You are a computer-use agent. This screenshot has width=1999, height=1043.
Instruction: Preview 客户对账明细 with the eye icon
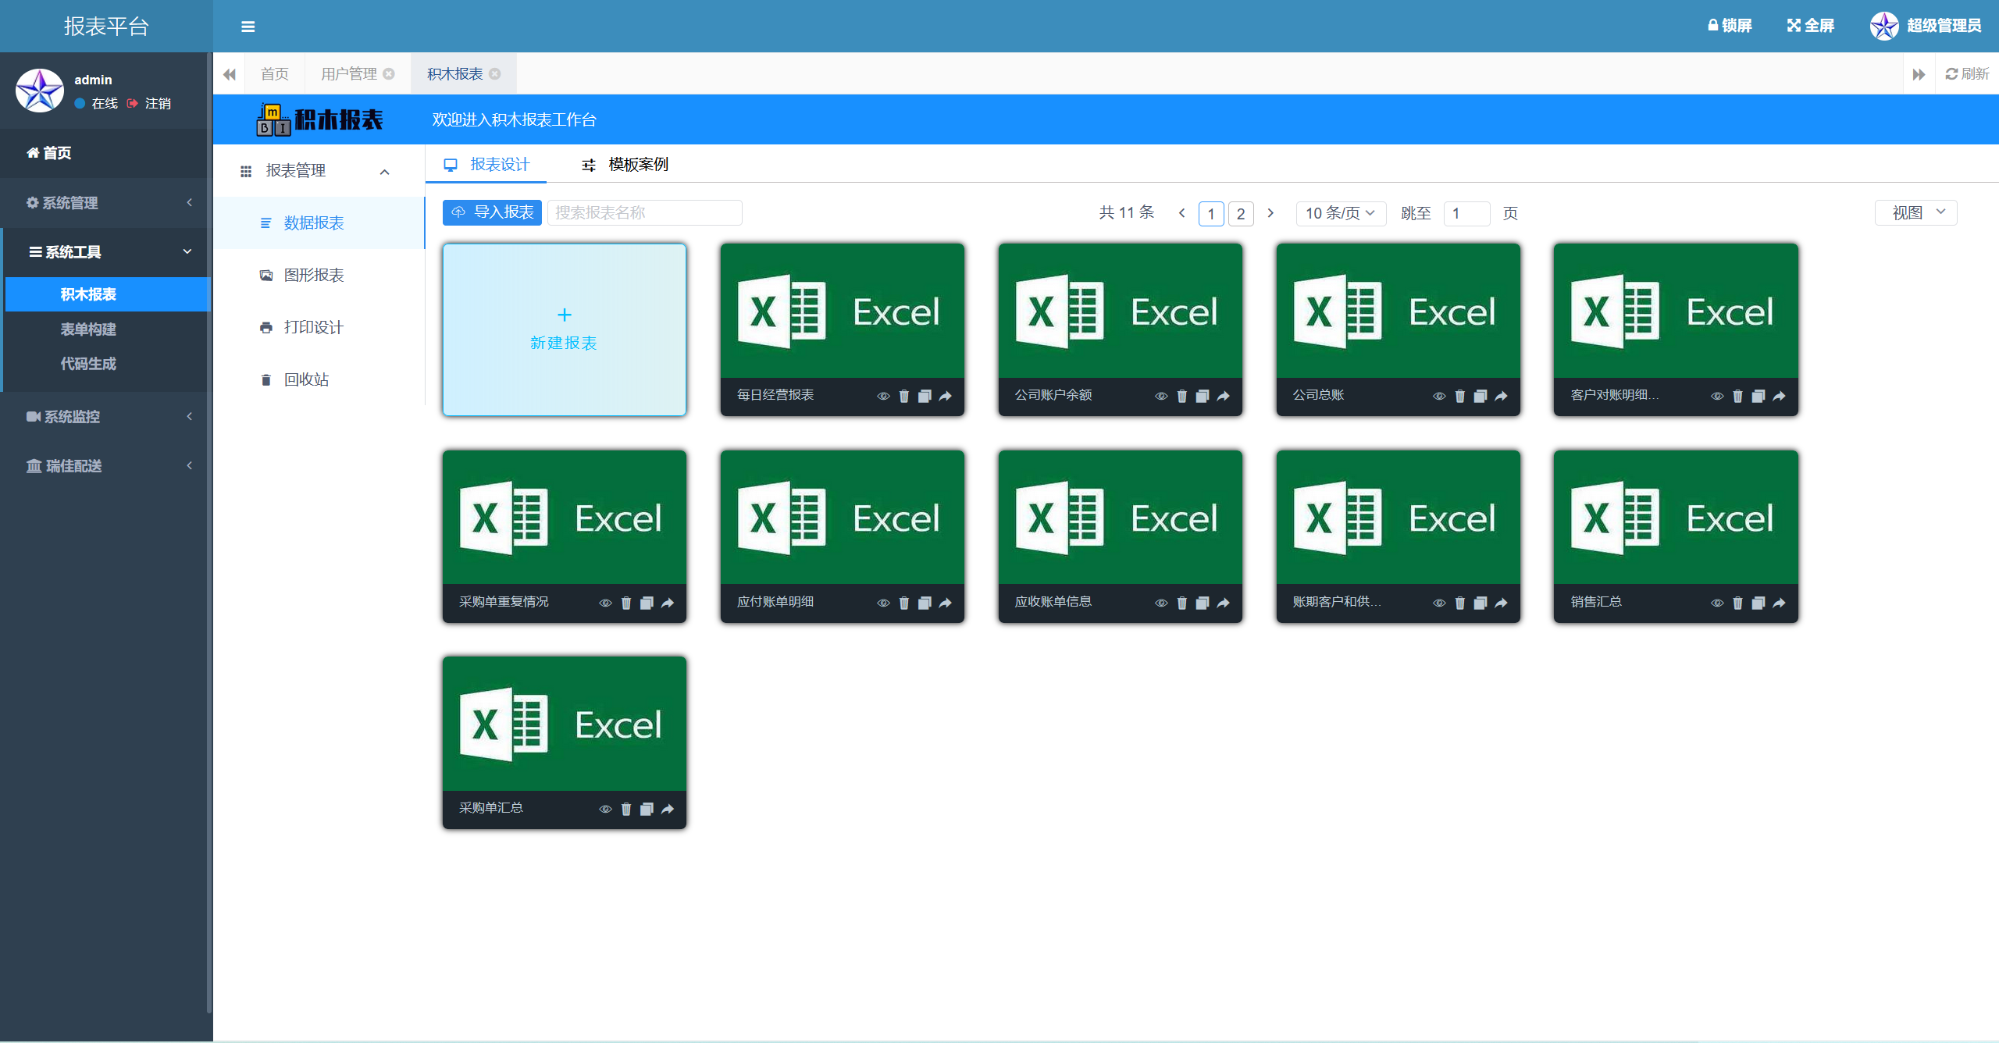1717,396
